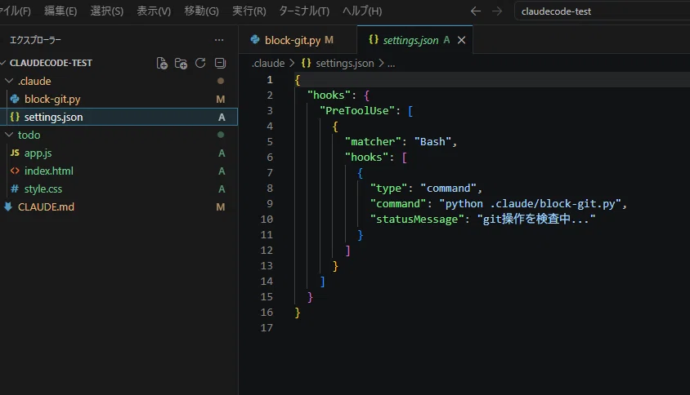
Task: Click the "Bash" value on line 5
Action: pyautogui.click(x=432, y=141)
